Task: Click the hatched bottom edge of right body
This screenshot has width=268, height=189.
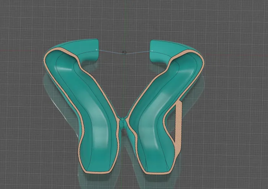Action: tap(155, 173)
